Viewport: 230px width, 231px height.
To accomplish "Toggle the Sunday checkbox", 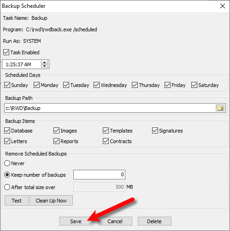I will click(x=7, y=85).
